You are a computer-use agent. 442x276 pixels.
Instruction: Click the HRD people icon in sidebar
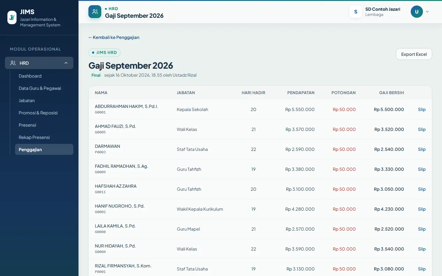pyautogui.click(x=13, y=63)
